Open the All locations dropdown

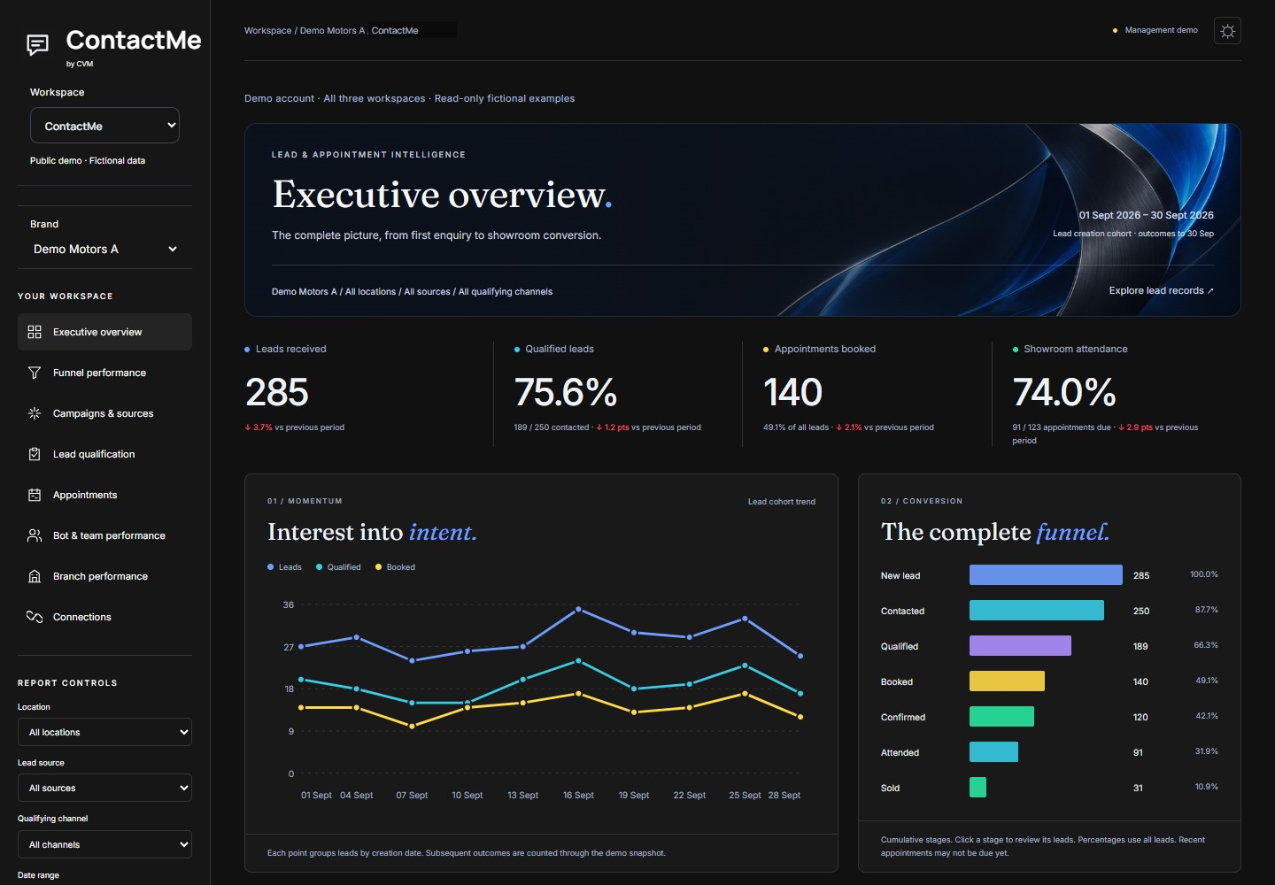click(x=104, y=732)
